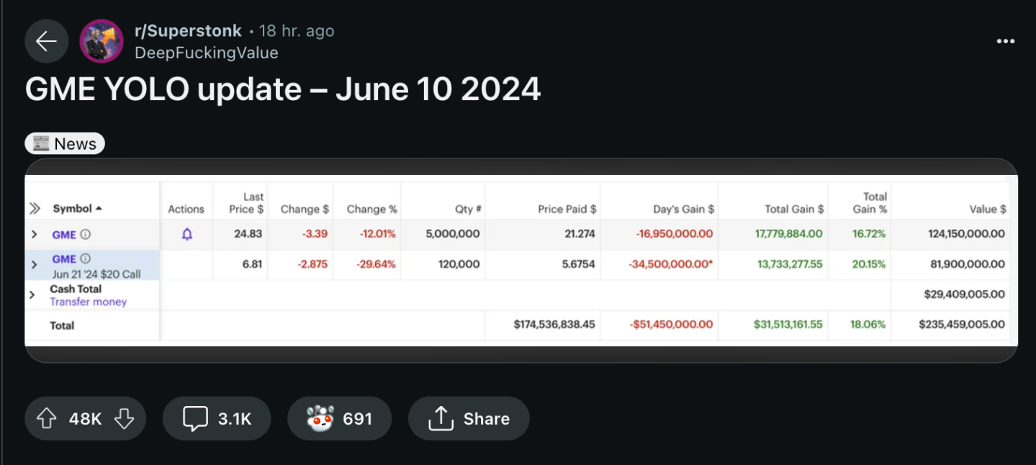The image size is (1036, 465).
Task: Give an award to the post
Action: 339,418
